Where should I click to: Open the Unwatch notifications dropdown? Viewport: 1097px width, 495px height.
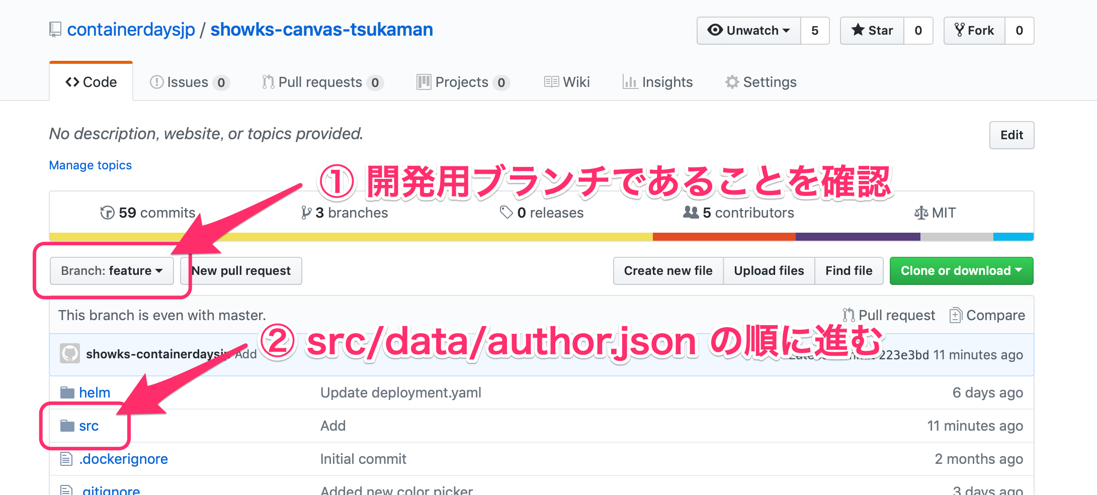click(748, 31)
